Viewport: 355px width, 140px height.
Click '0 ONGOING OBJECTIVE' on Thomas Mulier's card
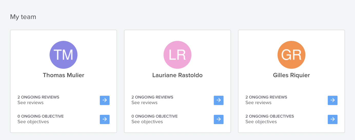(x=41, y=116)
